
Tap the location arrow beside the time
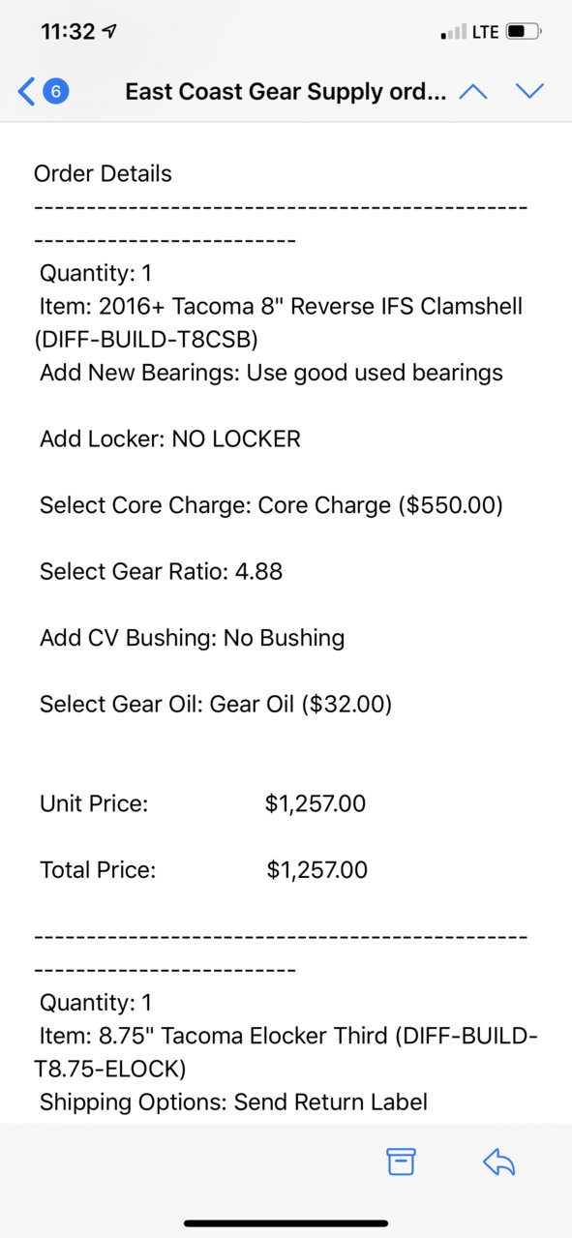(x=110, y=32)
